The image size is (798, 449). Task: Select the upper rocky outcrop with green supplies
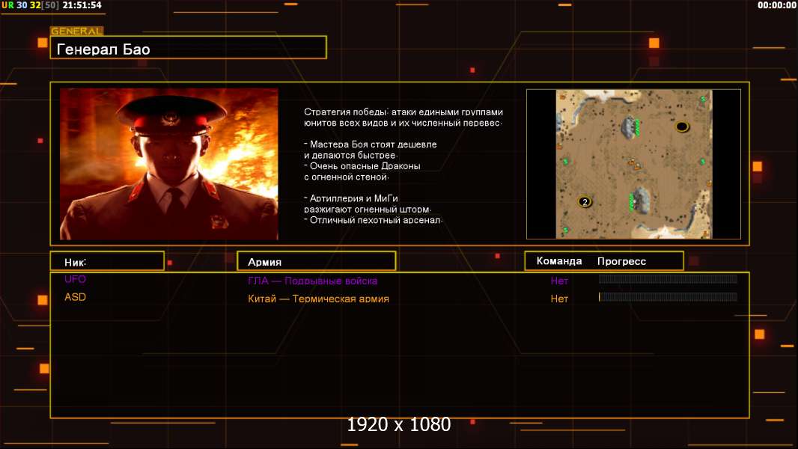(x=630, y=128)
